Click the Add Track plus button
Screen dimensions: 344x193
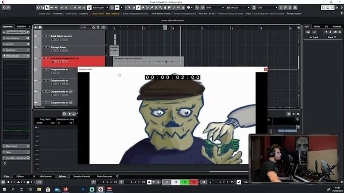[36, 27]
